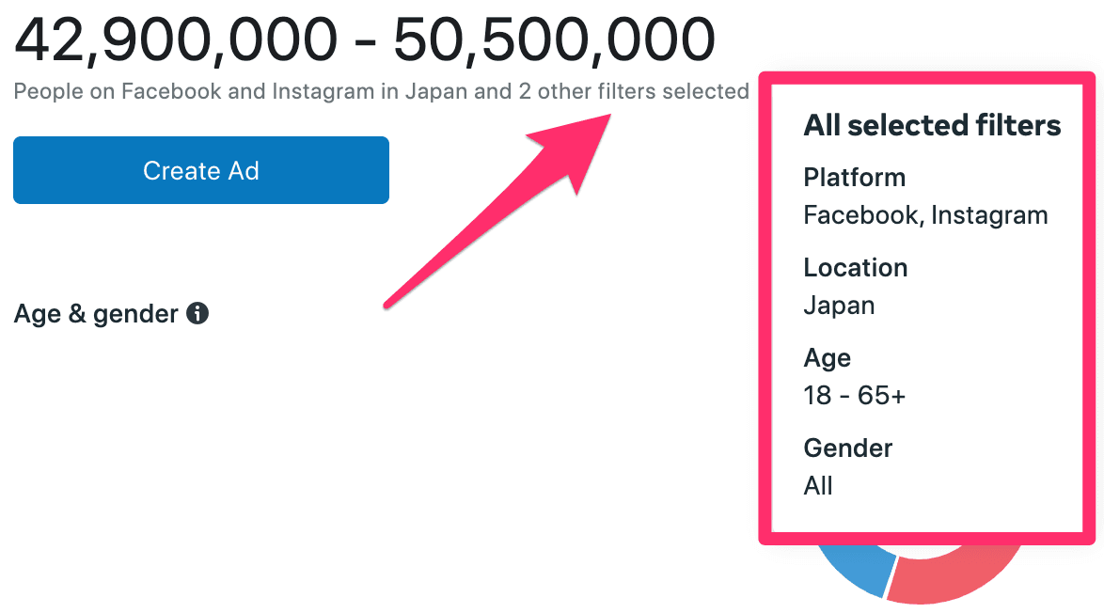1104x613 pixels.
Task: Click the red donut chart segment
Action: coord(950,578)
